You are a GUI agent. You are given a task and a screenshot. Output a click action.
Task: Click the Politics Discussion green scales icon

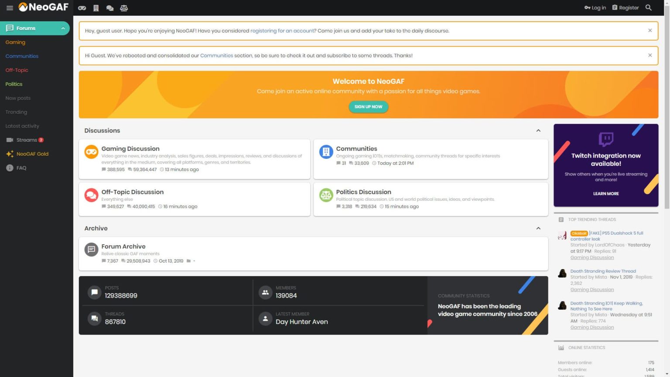(x=326, y=195)
